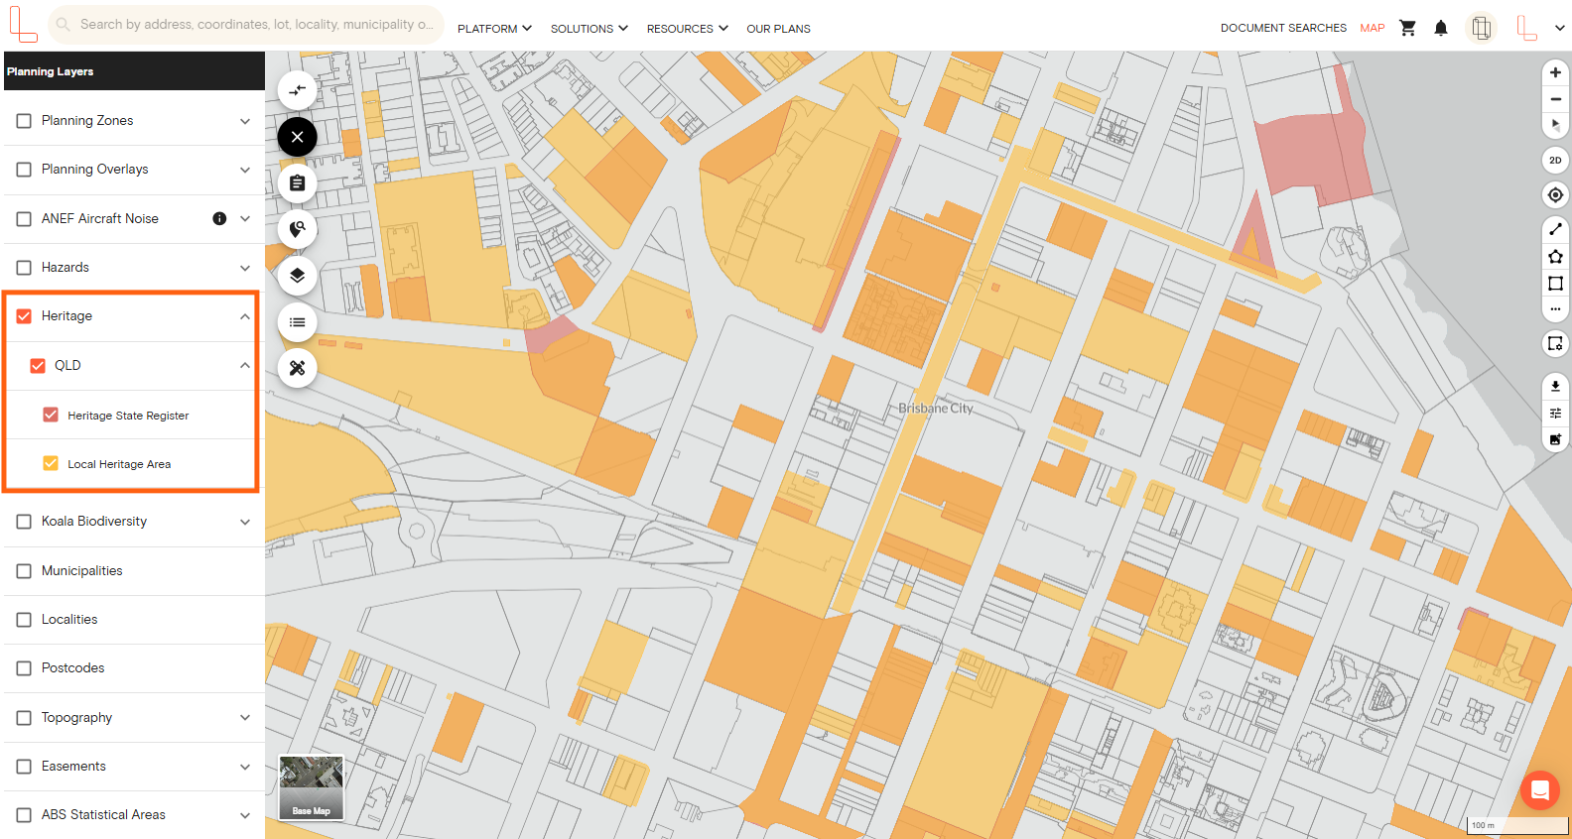1572x839 pixels.
Task: Enable the Planning Overlays checkbox
Action: coord(24,170)
